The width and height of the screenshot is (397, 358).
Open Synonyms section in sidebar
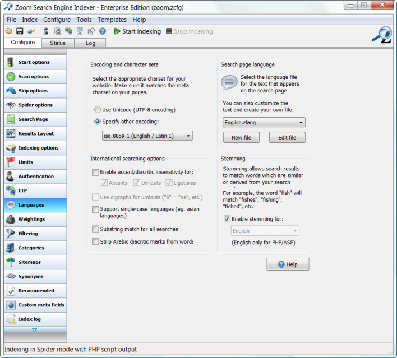(x=35, y=277)
